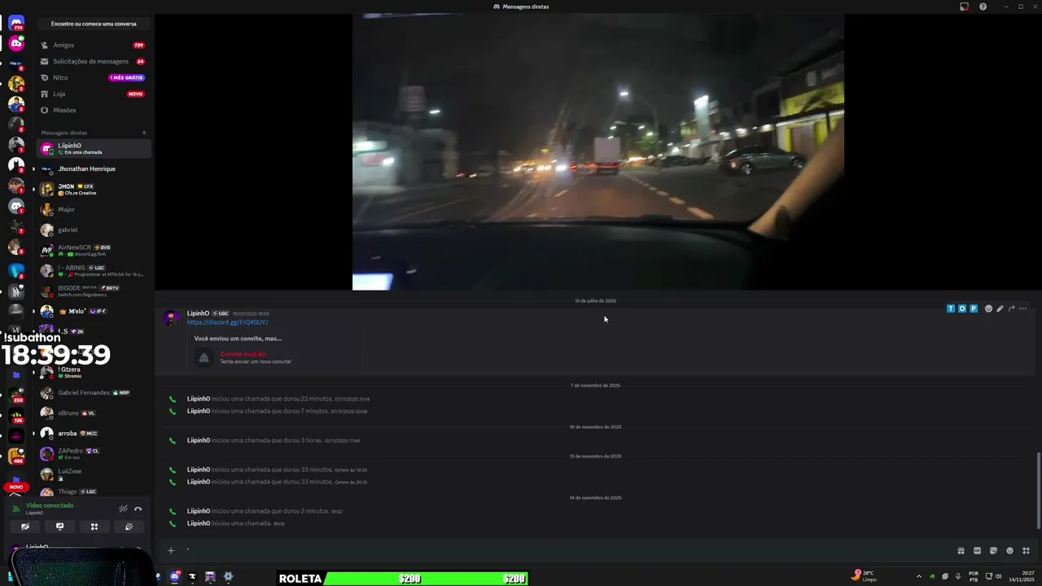This screenshot has width=1042, height=586.
Task: Open the arroba conversation
Action: coord(94,433)
